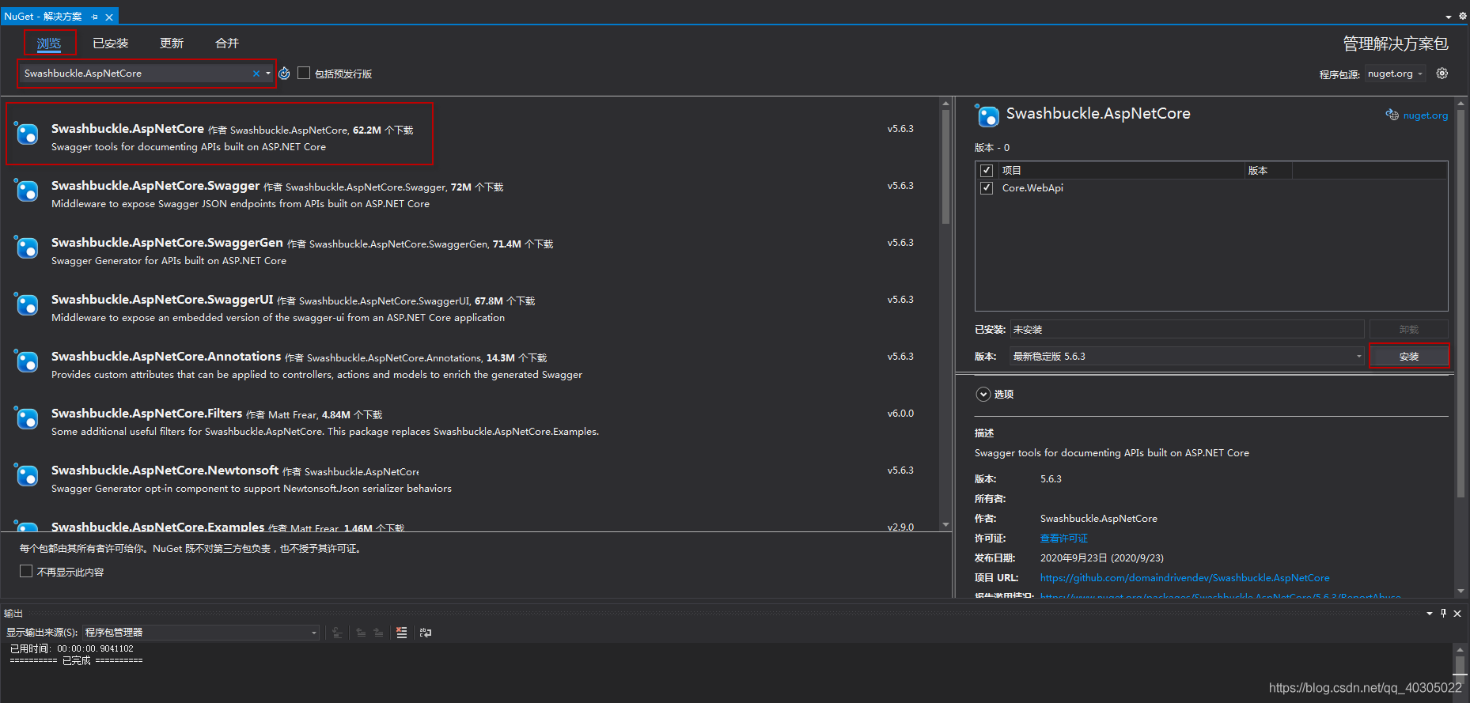This screenshot has height=703, width=1470.
Task: Click the version column header in projects table
Action: click(1268, 170)
